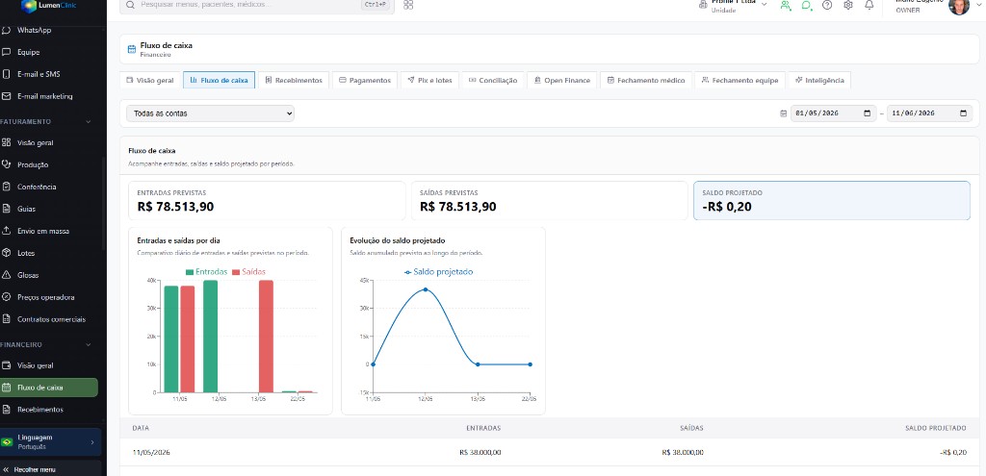This screenshot has height=476, width=986.
Task: Click the search box for menus, pacientes
Action: (x=256, y=5)
